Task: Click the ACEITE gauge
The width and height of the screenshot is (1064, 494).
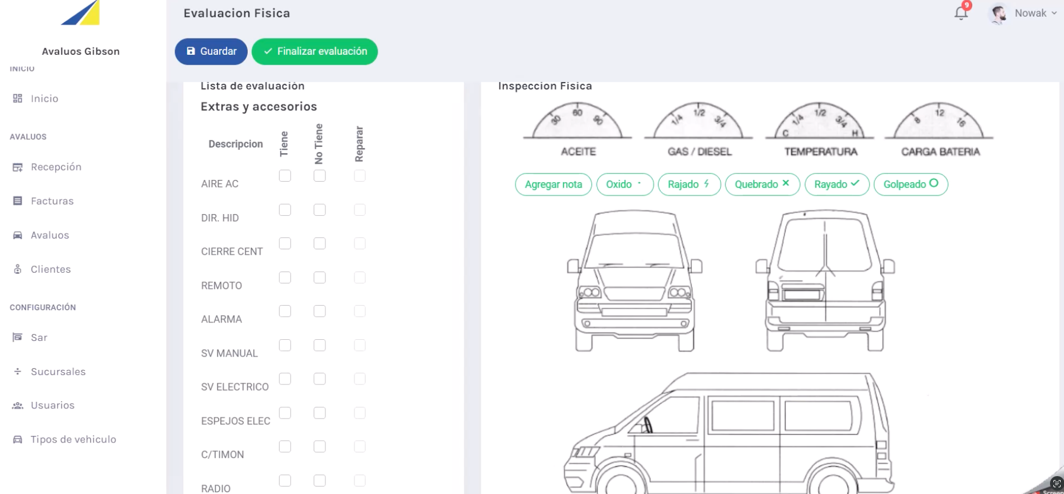Action: (578, 129)
